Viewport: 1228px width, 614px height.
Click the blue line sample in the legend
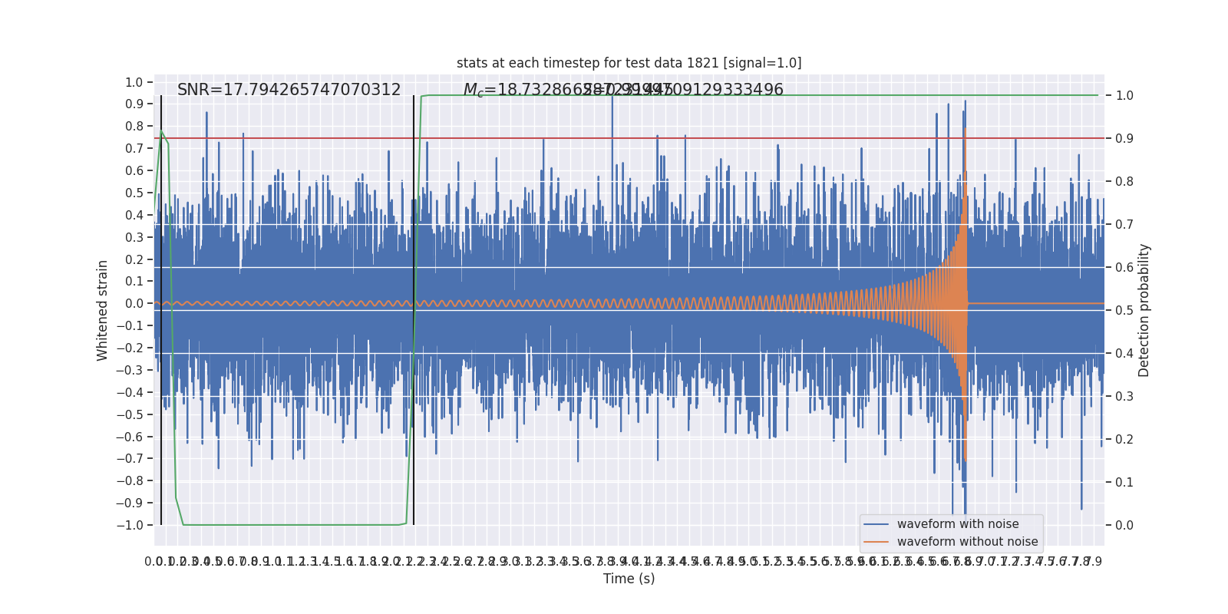[x=876, y=524]
